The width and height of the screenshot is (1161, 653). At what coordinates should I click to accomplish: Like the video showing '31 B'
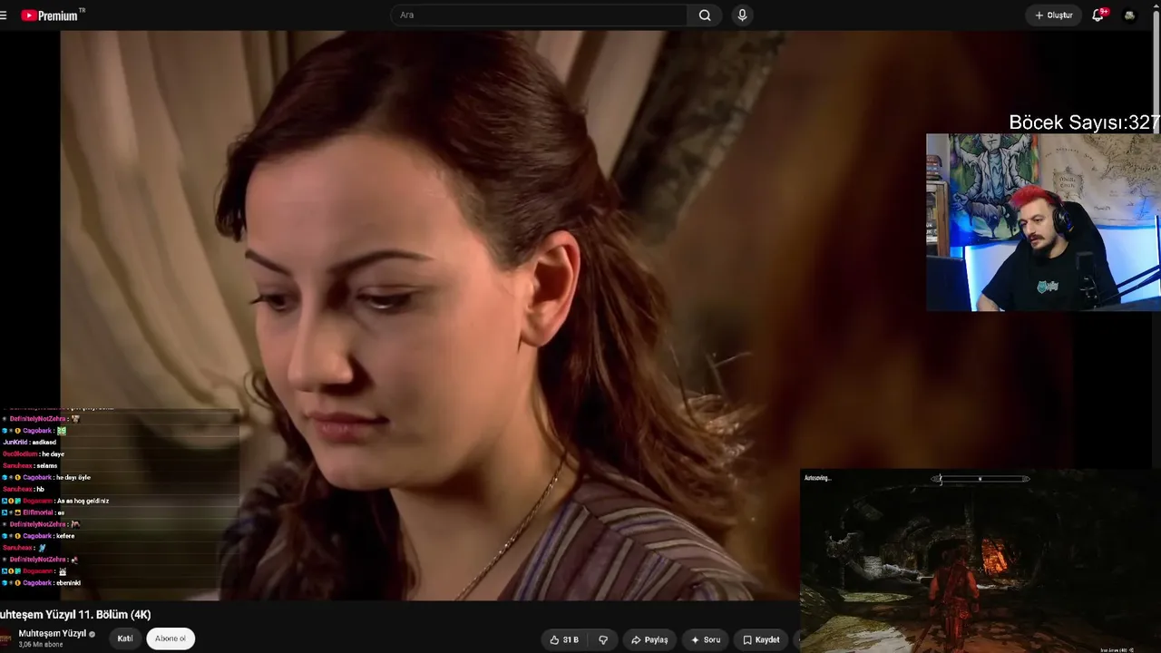(564, 639)
